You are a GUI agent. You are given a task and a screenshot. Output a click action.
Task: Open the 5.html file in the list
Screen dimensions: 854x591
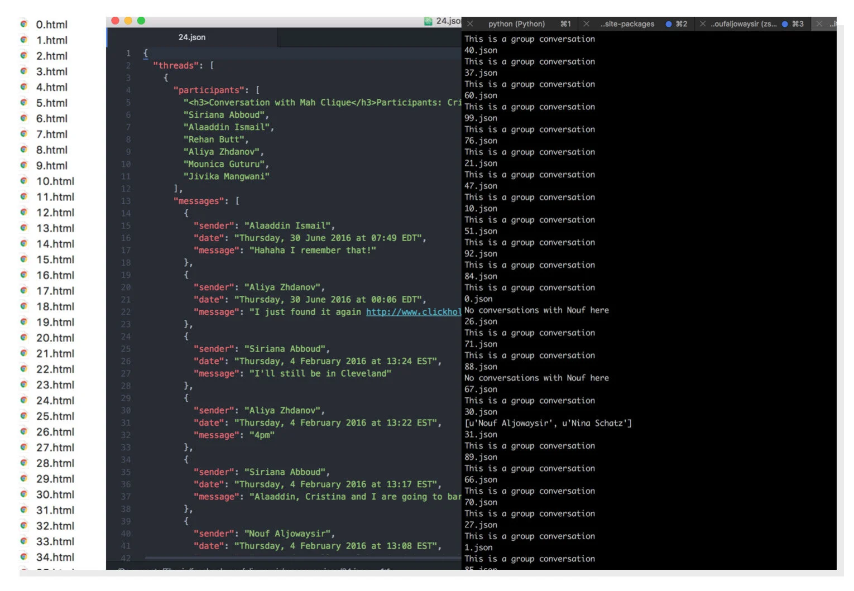51,103
